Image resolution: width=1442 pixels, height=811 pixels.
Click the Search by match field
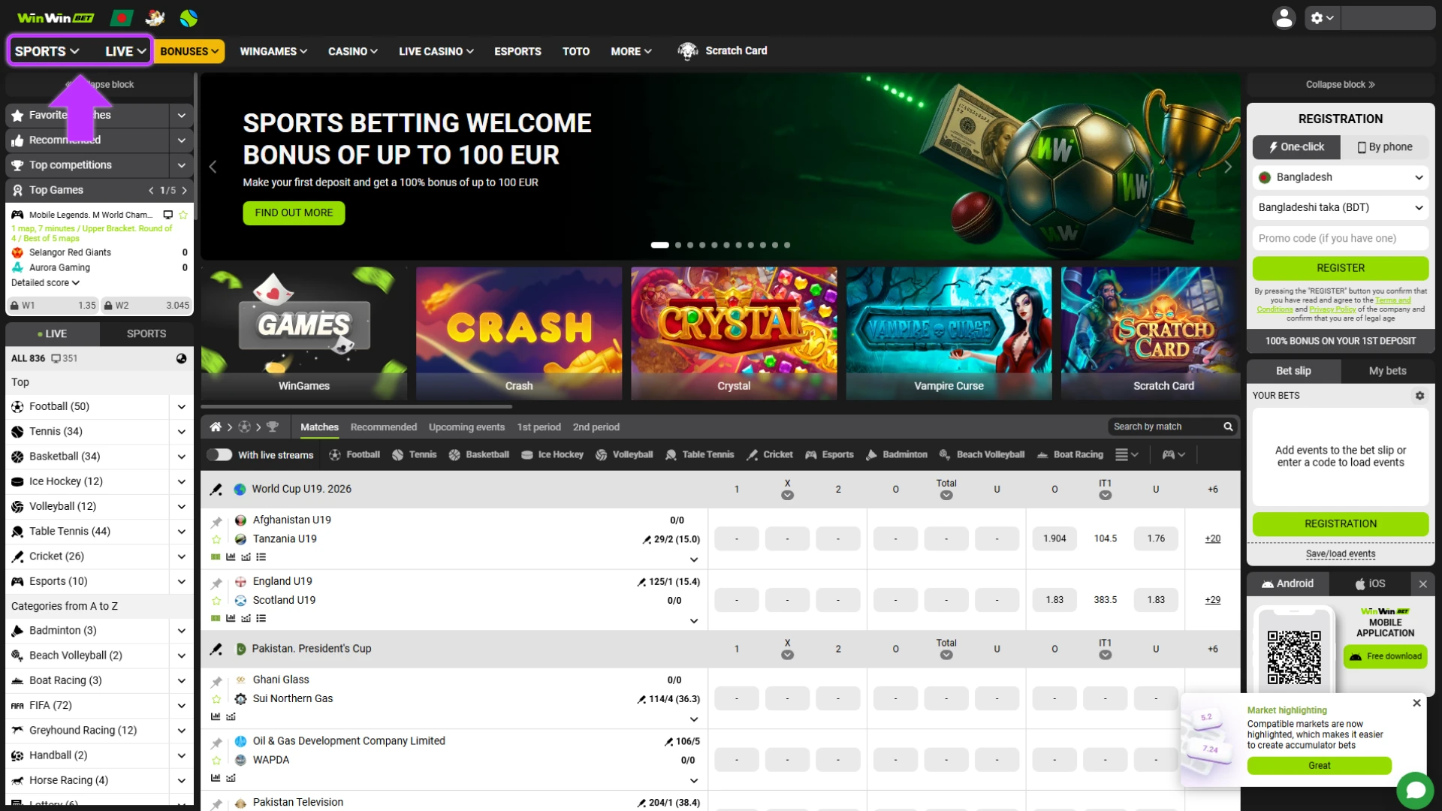(1164, 426)
